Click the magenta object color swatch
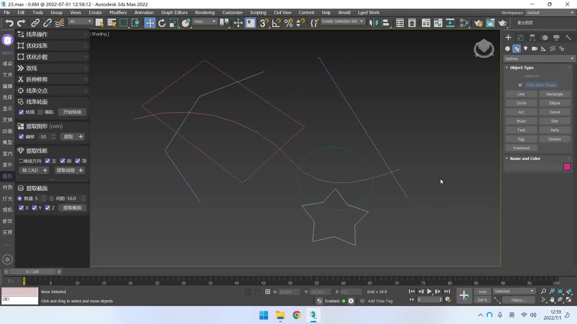Image resolution: width=577 pixels, height=324 pixels. 567,167
